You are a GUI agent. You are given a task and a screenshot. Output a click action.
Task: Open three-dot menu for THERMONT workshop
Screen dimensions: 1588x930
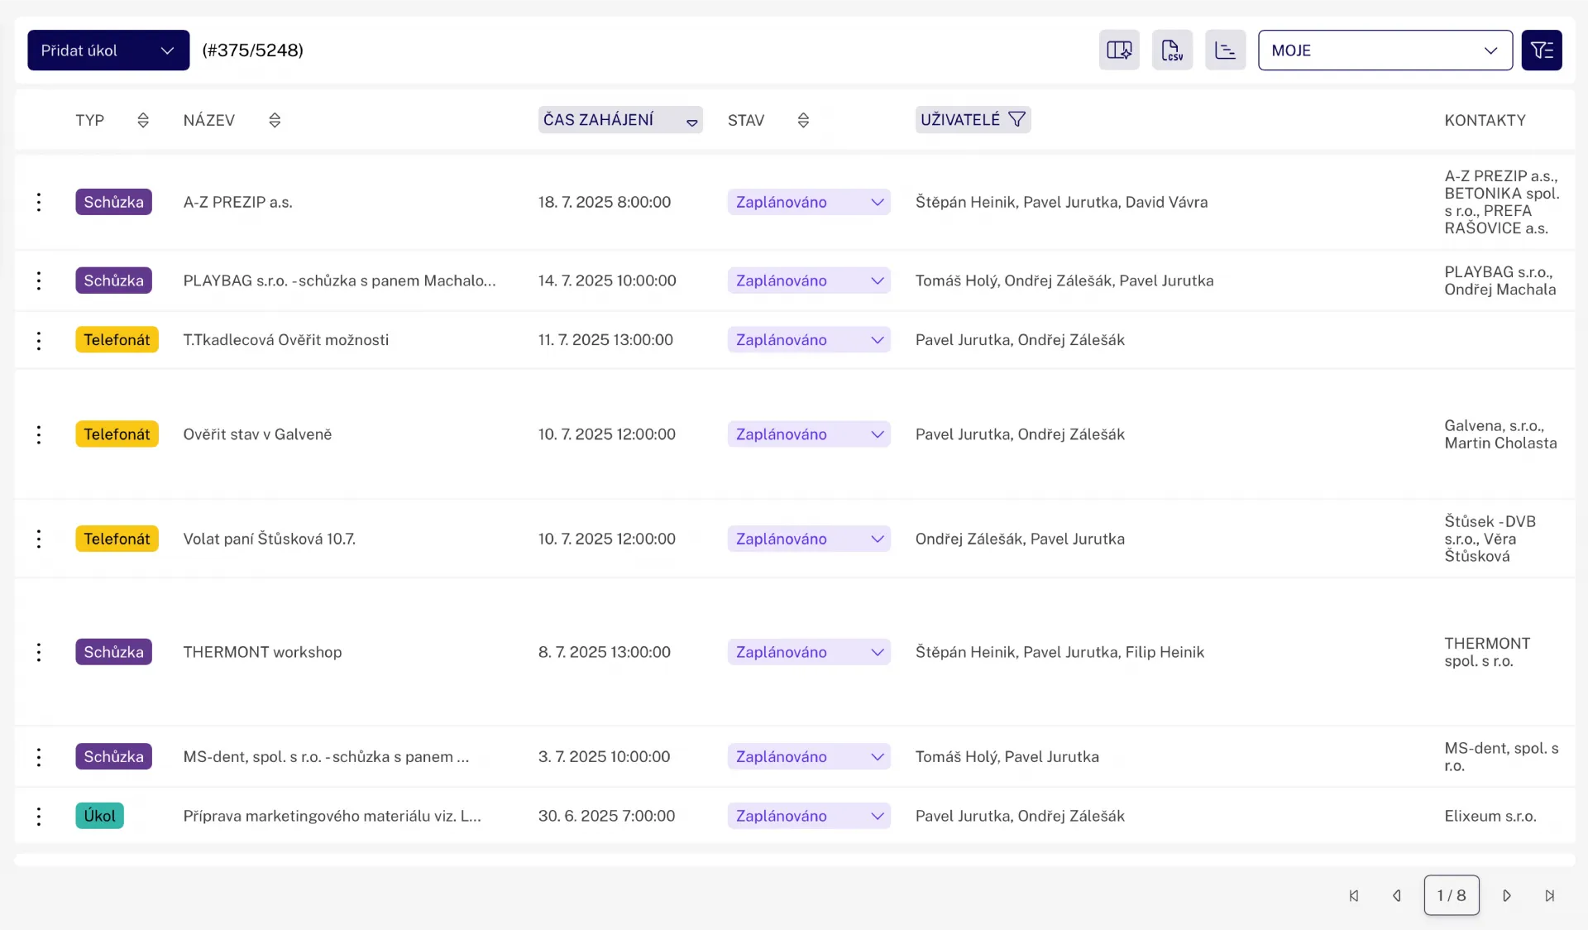point(39,652)
